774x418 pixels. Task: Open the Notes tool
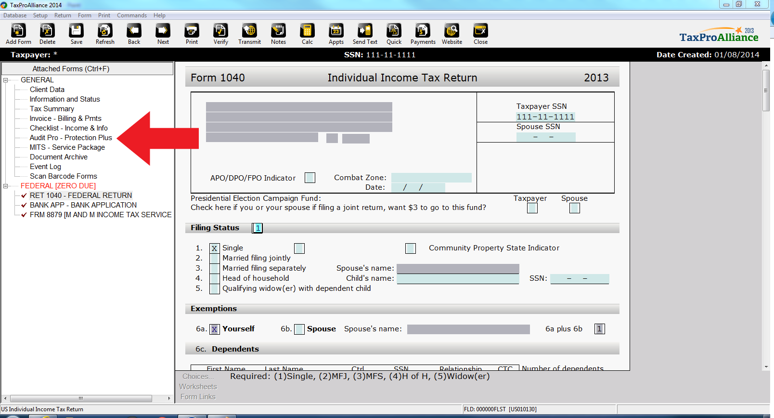[278, 34]
